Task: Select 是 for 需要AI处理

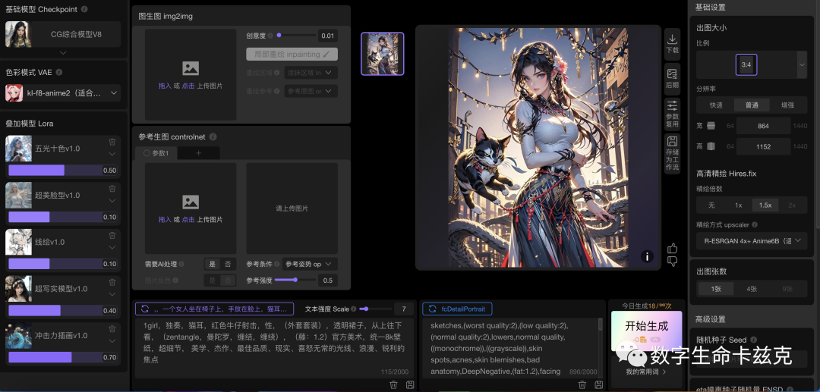Action: 213,264
